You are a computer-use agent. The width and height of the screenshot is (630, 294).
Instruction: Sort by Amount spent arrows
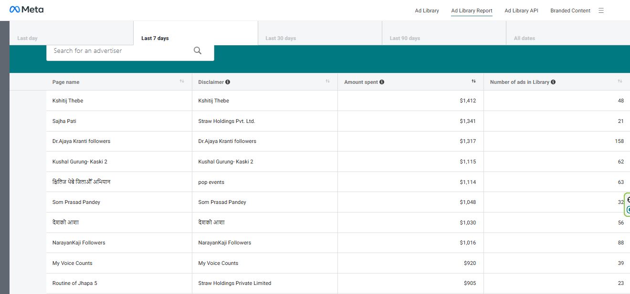point(473,81)
